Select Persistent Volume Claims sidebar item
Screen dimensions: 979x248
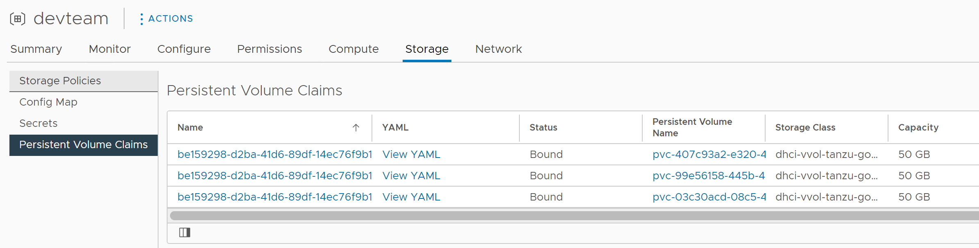click(84, 144)
